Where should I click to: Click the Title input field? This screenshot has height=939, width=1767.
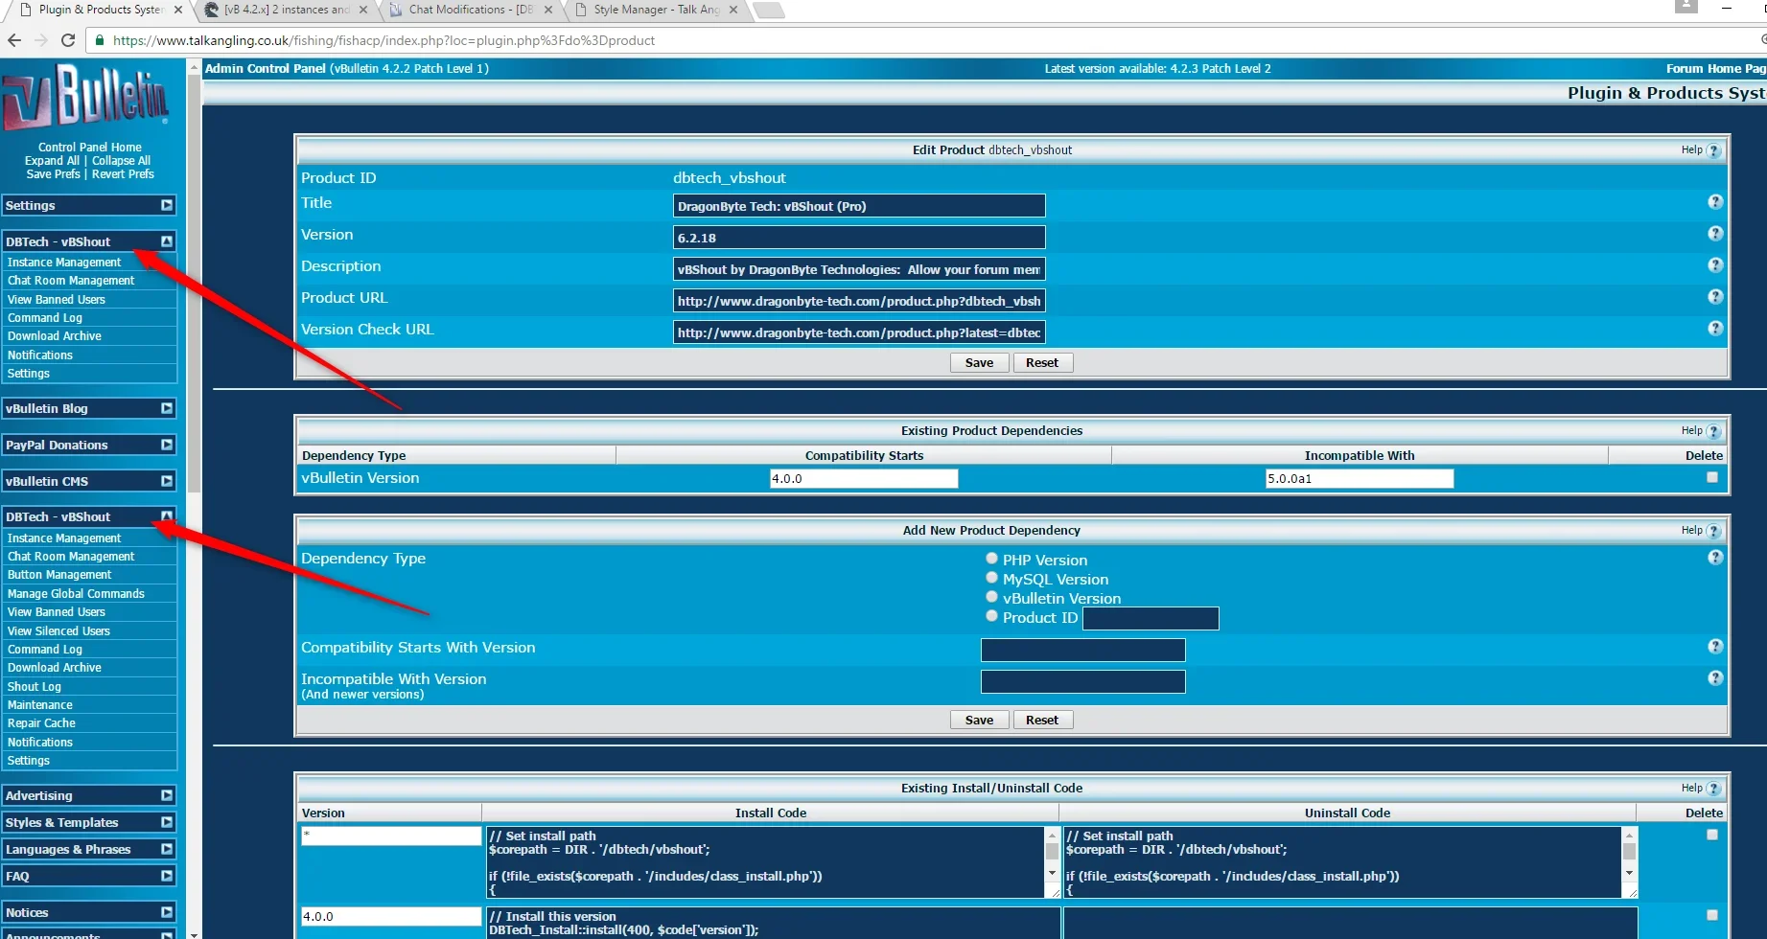(859, 206)
